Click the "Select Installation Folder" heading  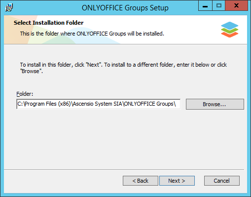[49, 23]
